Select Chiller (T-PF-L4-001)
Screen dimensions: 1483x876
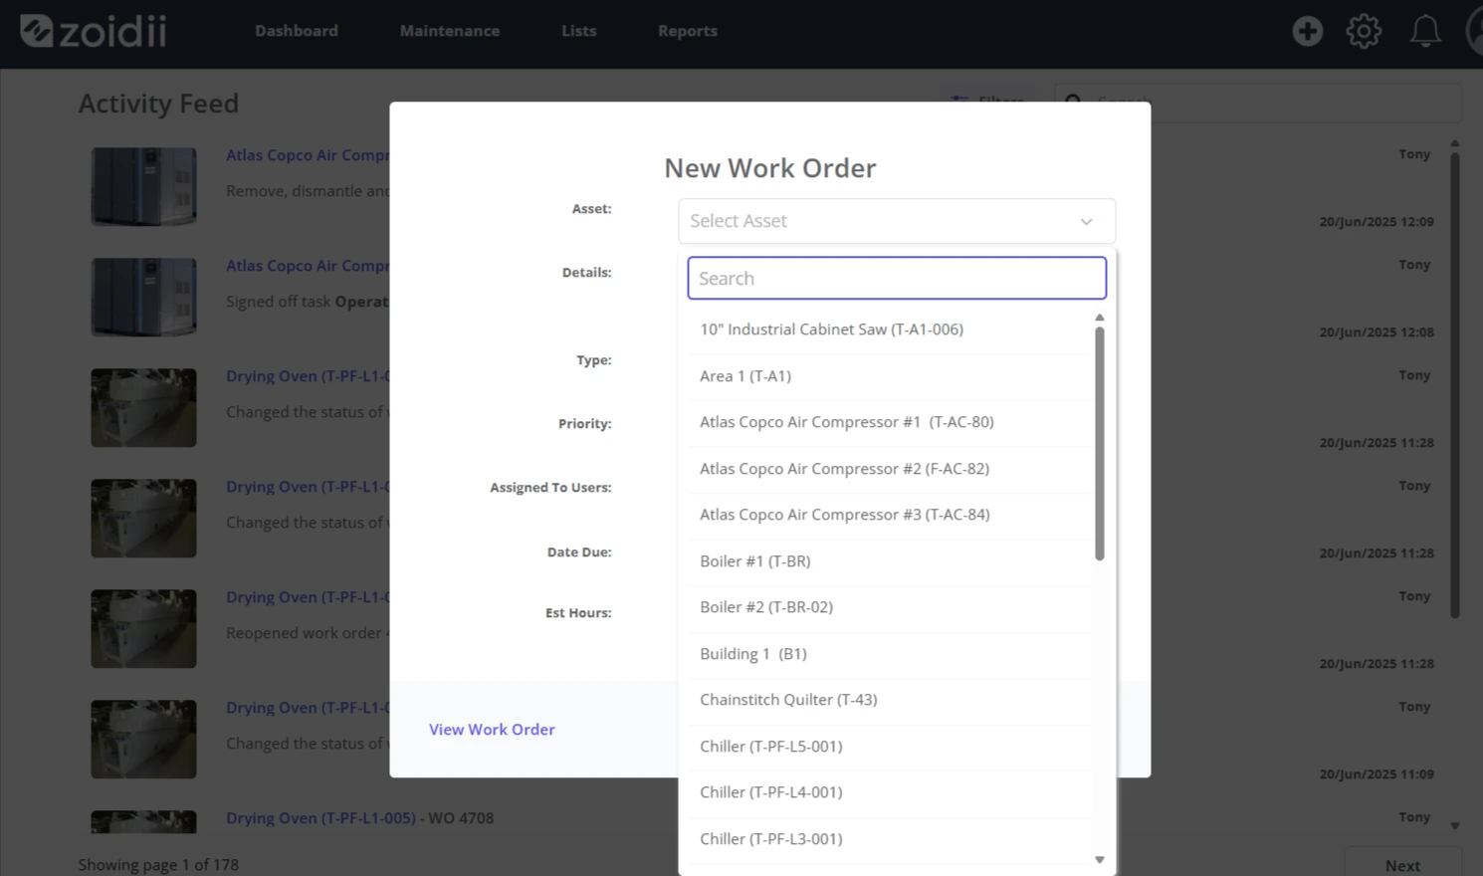(890, 792)
